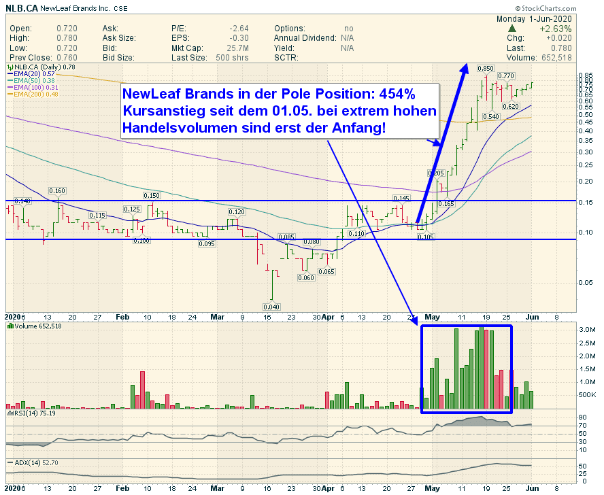Click the green up-triangle price change icon
This screenshot has height=495, width=604.
(512, 29)
